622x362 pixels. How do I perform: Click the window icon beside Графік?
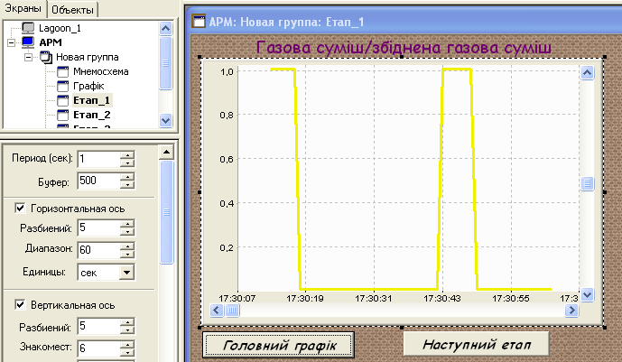62,86
